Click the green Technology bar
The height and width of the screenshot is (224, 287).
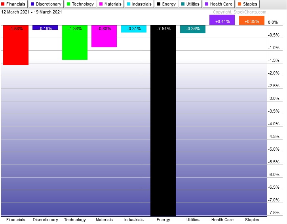[x=75, y=42]
